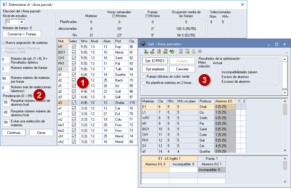This screenshot has height=188, width=291.
Task: Click the E1 - LK Inglés 1 header cell
Action: (x=169, y=159)
